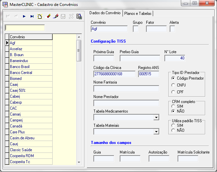
Task: Click the Próxima Guia field
Action: click(104, 58)
